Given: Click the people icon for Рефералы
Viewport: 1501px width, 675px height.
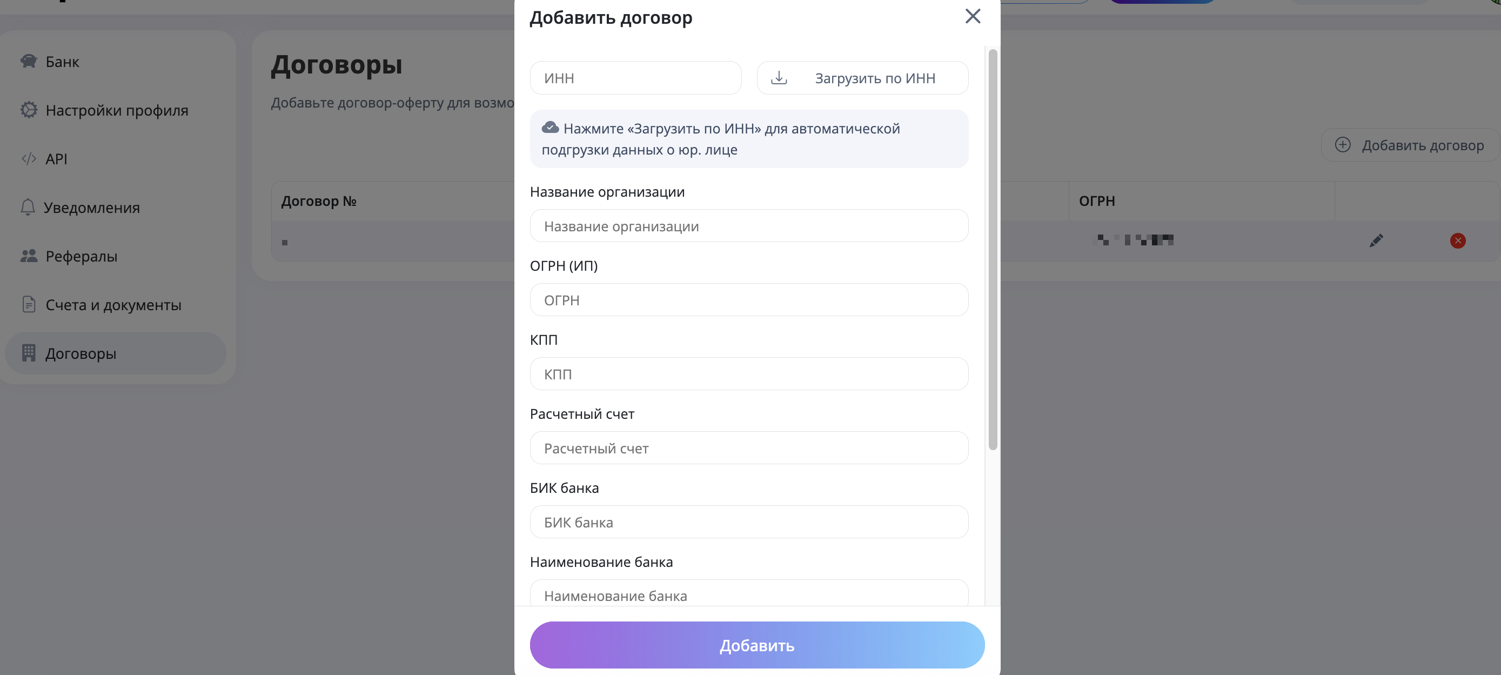Looking at the screenshot, I should [29, 256].
